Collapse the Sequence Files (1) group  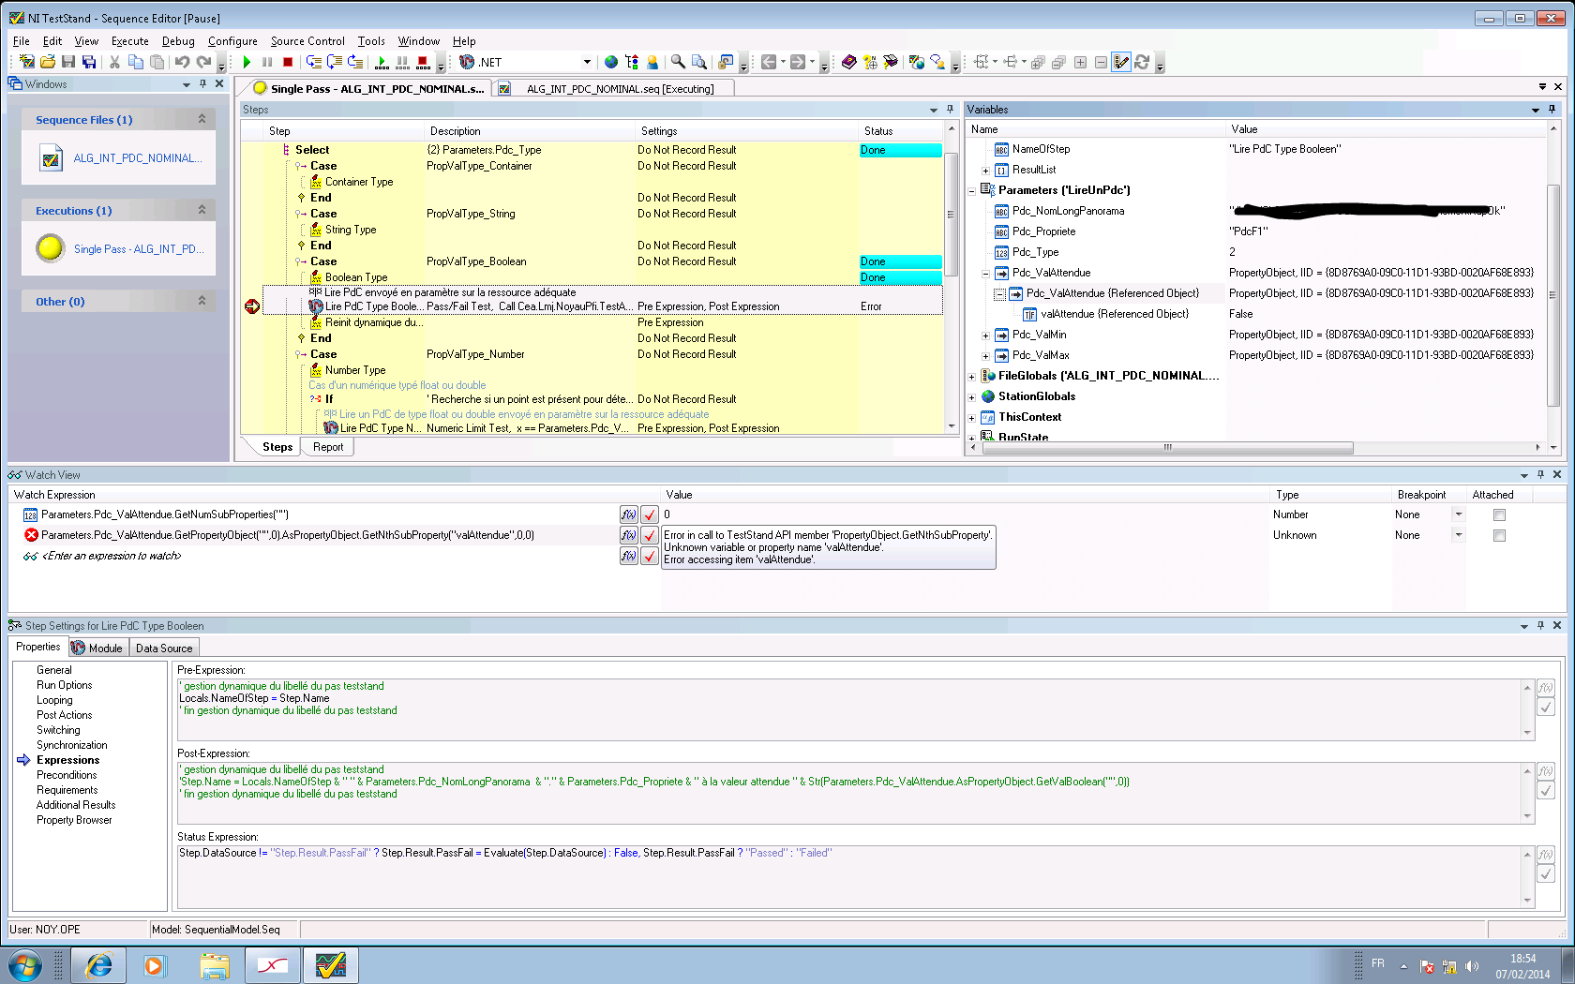click(202, 119)
